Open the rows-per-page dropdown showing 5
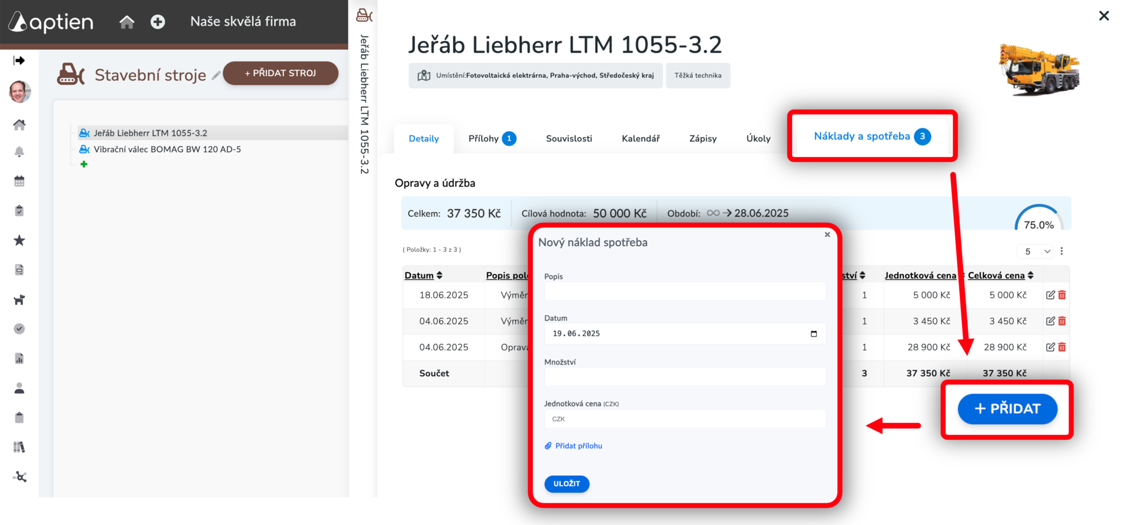 point(1035,251)
